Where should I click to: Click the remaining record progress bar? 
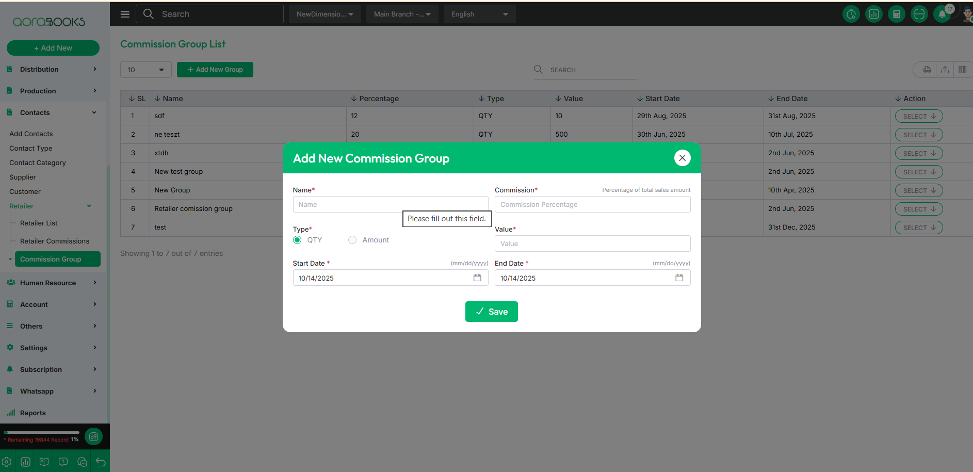point(41,432)
